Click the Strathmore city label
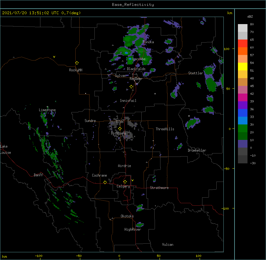The image size is (266, 260). 159,188
